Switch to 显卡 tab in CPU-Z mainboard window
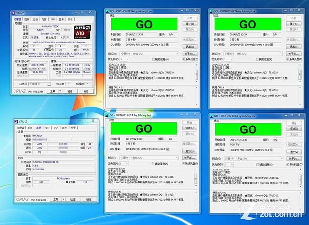The width and height of the screenshot is (309, 225). (x=65, y=128)
